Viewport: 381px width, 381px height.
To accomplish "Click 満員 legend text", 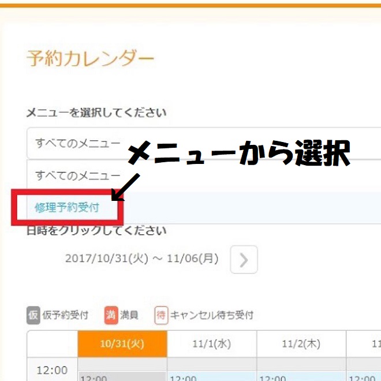I will coord(129,315).
